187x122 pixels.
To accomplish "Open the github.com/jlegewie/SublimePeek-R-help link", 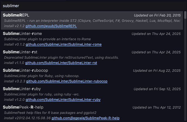I will 85,118.
